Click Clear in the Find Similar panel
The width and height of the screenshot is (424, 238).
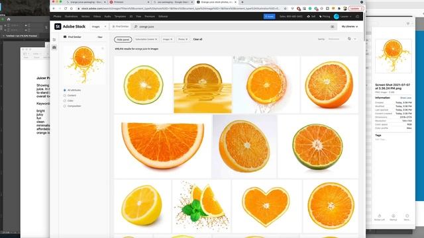pyautogui.click(x=100, y=37)
